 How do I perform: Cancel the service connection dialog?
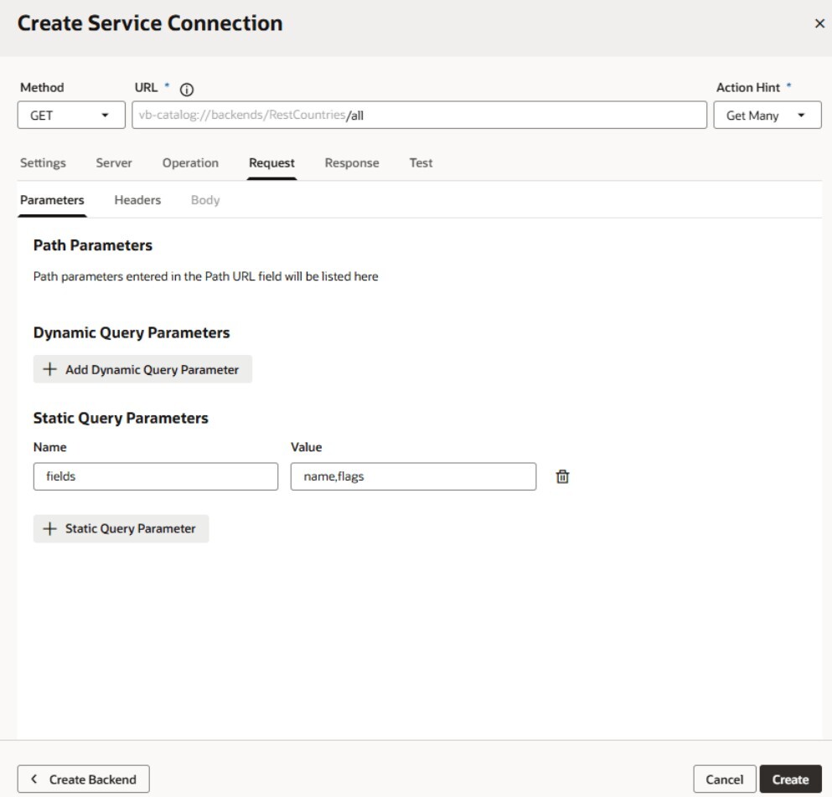[x=724, y=779]
